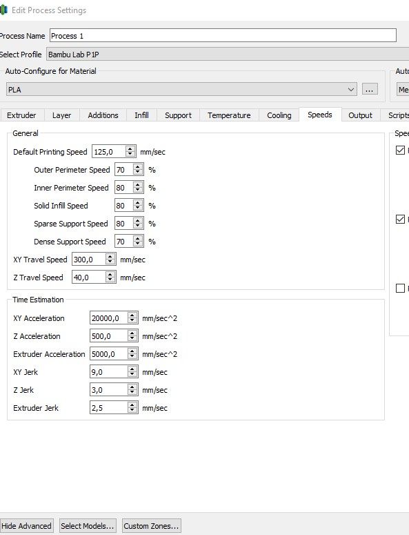The image size is (409, 535).
Task: Switch to the Infill tab
Action: [x=141, y=115]
